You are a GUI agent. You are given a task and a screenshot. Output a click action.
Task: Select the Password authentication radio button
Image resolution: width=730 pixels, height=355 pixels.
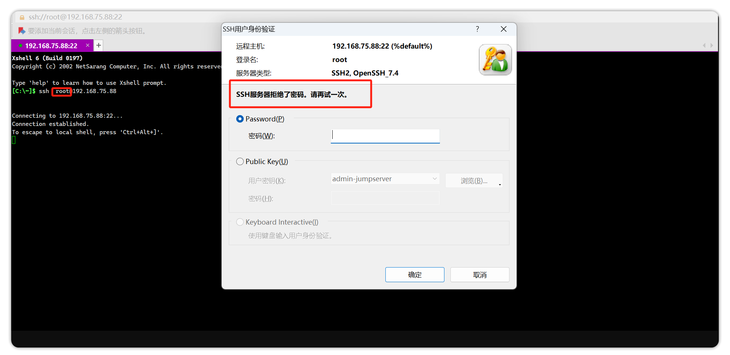(x=240, y=119)
